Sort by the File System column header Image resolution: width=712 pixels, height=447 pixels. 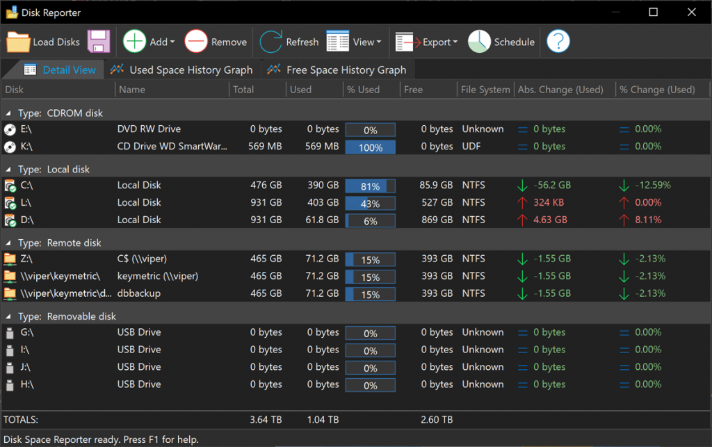(x=485, y=90)
